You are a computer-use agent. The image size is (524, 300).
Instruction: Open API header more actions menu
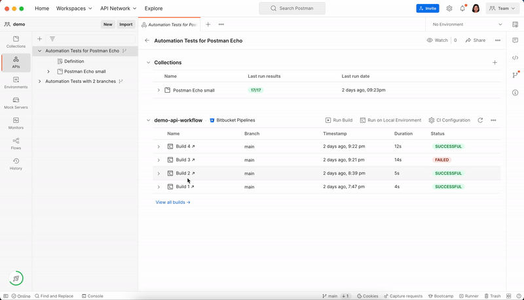point(498,41)
